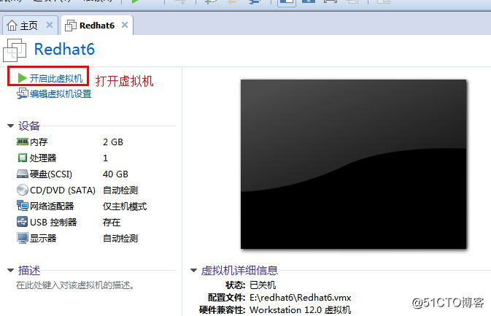Screen dimensions: 491x316
Task: Click Workstation 12.0 虚拟机 compatibility value
Action: (301, 310)
